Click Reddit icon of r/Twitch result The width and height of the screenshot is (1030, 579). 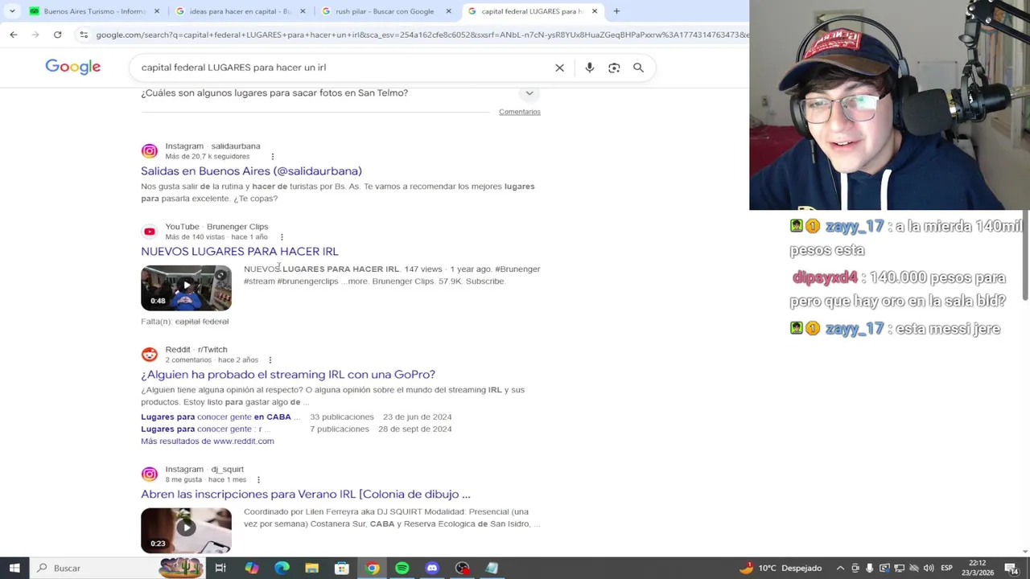pos(150,355)
